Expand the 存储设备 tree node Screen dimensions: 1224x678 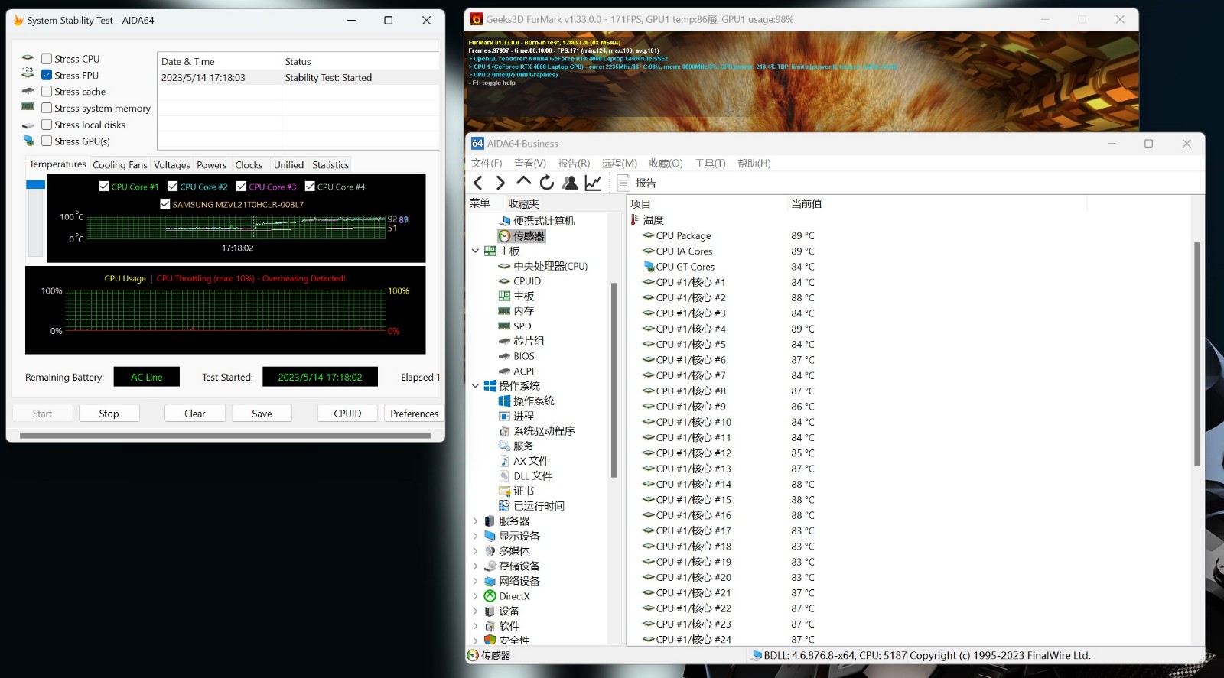[x=475, y=566]
